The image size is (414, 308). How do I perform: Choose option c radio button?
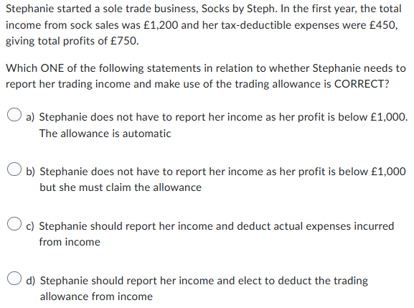tap(14, 224)
